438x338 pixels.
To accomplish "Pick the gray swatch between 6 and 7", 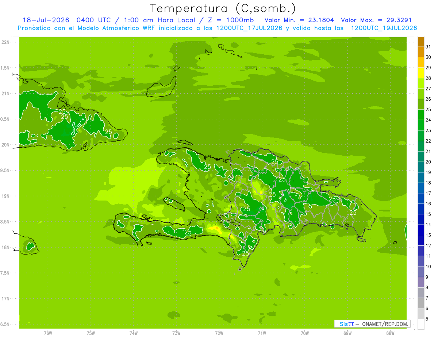I will tap(421, 303).
